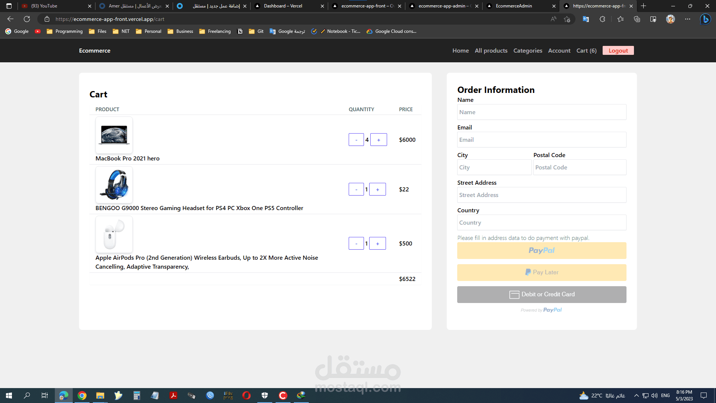Viewport: 716px width, 403px height.
Task: Open Bing sidebar chat icon
Action: [x=705, y=19]
